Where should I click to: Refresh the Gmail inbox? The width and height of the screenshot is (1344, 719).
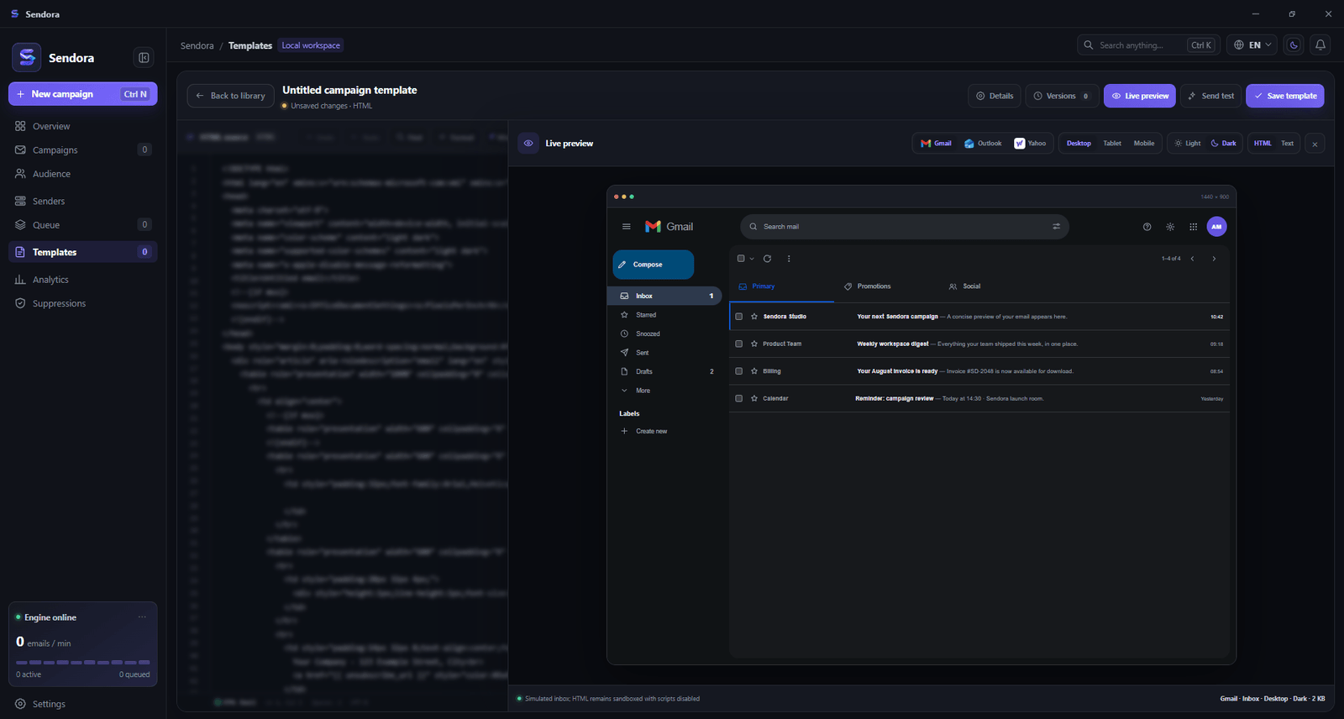coord(767,259)
